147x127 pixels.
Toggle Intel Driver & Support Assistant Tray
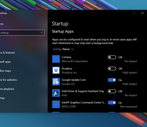point(112,91)
